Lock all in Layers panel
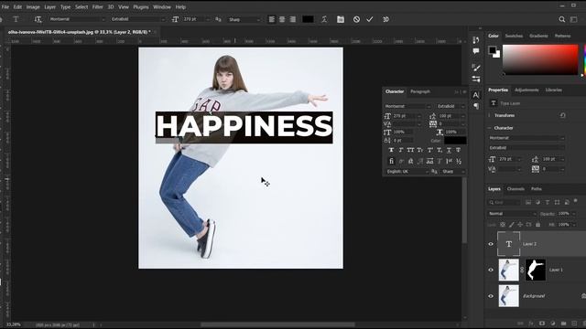The height and width of the screenshot is (329, 586). point(537,225)
